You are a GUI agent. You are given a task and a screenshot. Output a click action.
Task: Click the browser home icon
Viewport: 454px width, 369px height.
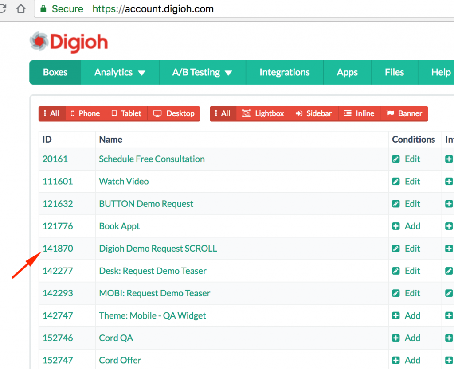pyautogui.click(x=21, y=9)
